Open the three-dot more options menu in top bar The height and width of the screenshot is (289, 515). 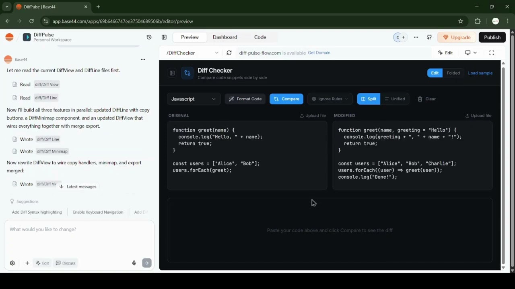point(416,37)
